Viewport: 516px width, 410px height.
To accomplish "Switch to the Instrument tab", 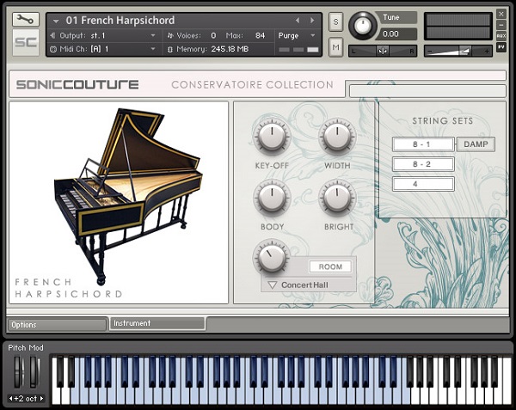I will click(157, 323).
